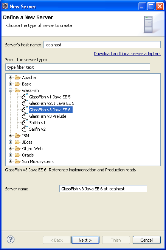Click the Oracle folder icon
166x250 pixels.
point(17,155)
